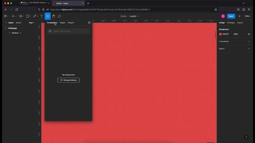Select the Move tool arrow

coord(13,16)
